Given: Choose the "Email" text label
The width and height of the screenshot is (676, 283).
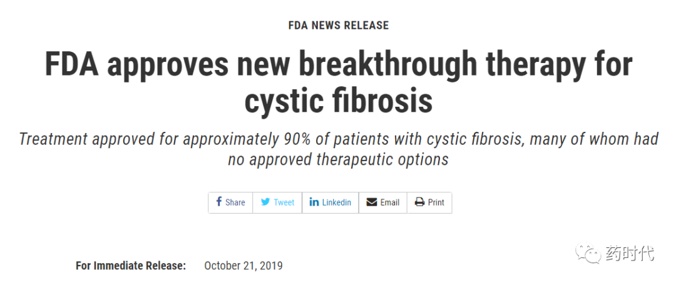Looking at the screenshot, I should 390,202.
